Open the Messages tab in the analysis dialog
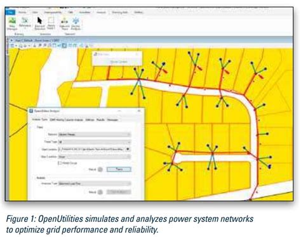The height and width of the screenshot is (237, 301). point(112,120)
